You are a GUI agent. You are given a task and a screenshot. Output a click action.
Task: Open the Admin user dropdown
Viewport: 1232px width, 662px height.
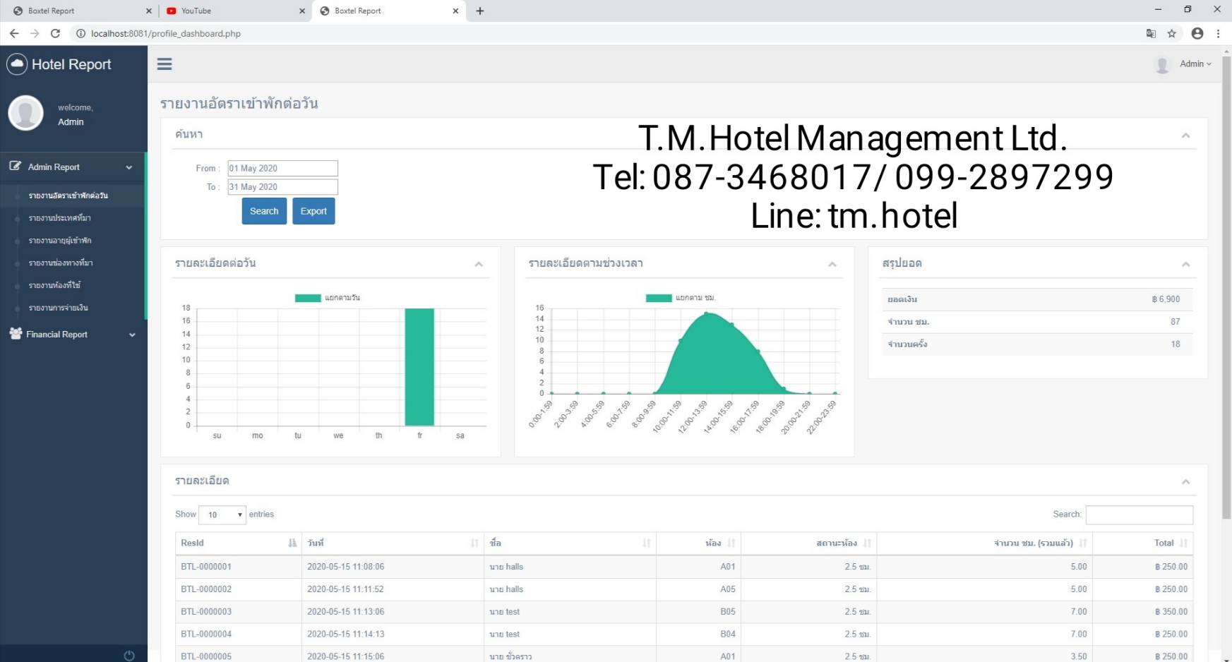click(1195, 64)
